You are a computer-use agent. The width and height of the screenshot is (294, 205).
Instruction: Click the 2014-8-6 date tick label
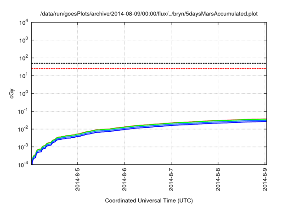coord(124,179)
